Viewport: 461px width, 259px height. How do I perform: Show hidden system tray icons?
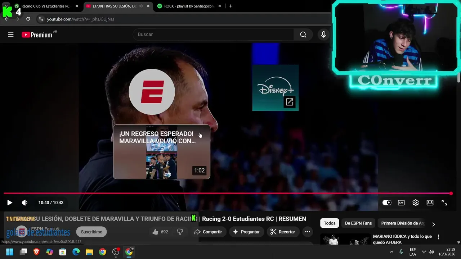[391, 252]
